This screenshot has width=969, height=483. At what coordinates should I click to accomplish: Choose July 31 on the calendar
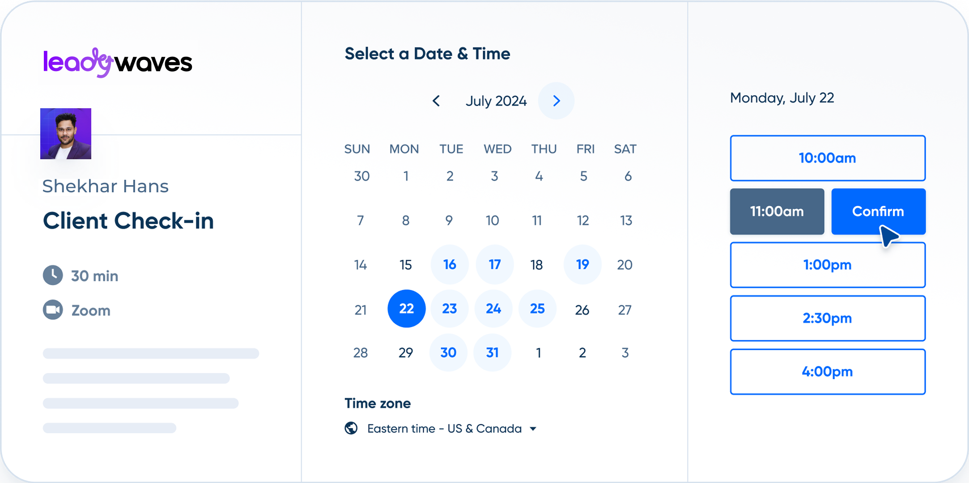pos(493,352)
